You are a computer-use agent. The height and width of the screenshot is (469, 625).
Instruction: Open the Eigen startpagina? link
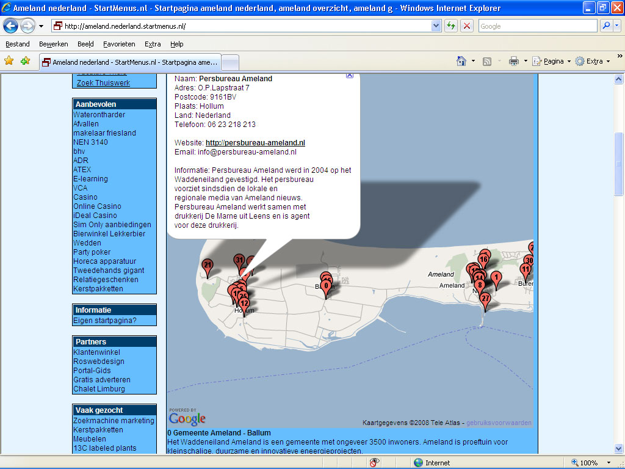coord(105,321)
